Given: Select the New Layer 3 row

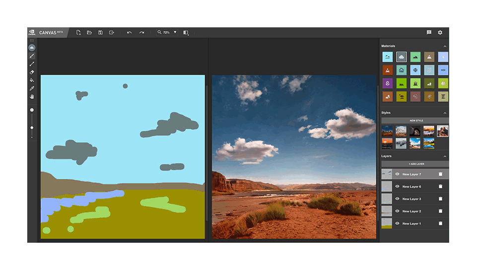Looking at the screenshot, I should point(415,199).
